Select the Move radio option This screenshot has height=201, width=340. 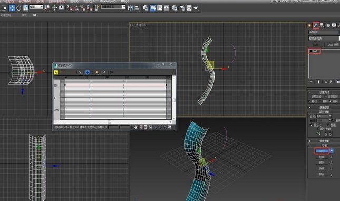(x=313, y=101)
